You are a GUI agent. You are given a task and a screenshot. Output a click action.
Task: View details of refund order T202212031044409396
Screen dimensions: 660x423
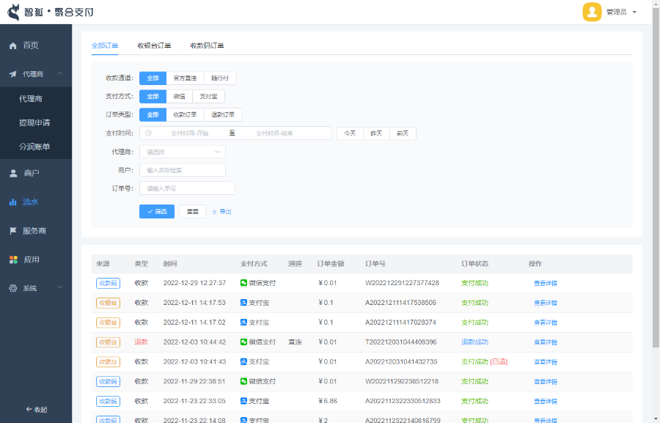[x=546, y=342]
